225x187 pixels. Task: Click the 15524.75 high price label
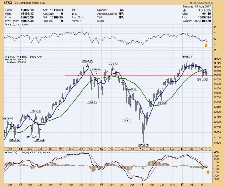point(112,64)
